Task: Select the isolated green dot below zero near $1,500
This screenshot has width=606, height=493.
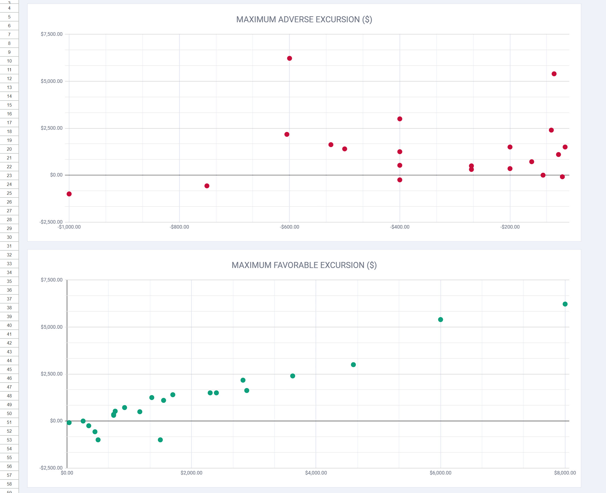Action: [x=160, y=440]
